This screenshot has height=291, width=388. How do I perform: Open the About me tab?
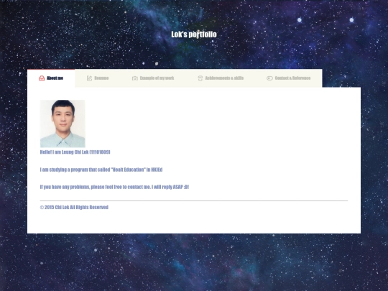pos(51,78)
